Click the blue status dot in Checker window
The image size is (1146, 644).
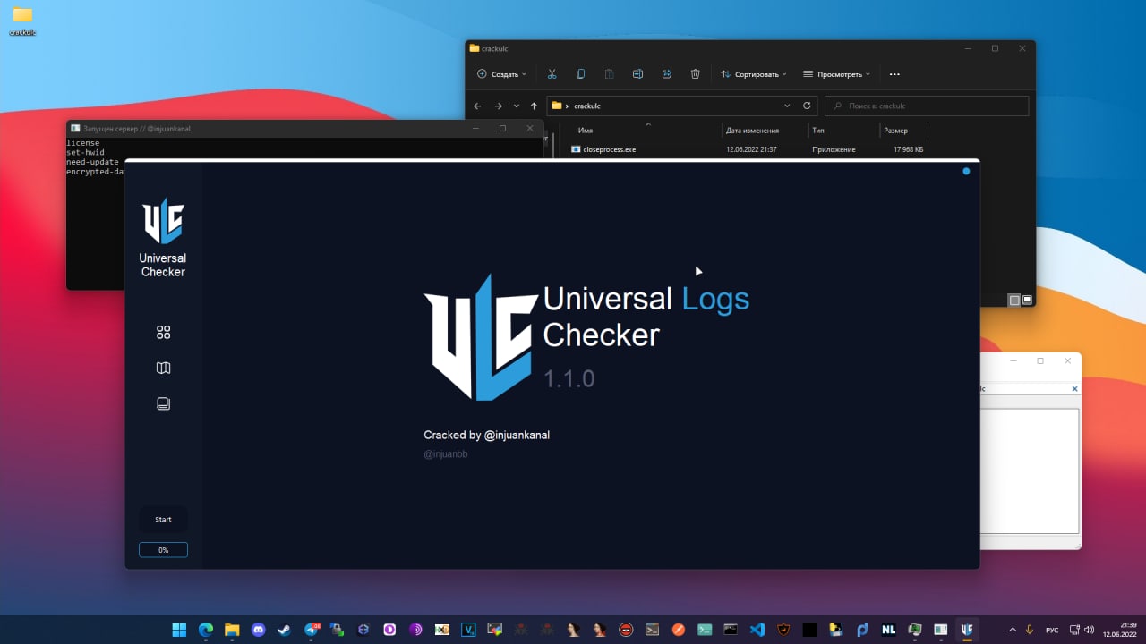(966, 171)
